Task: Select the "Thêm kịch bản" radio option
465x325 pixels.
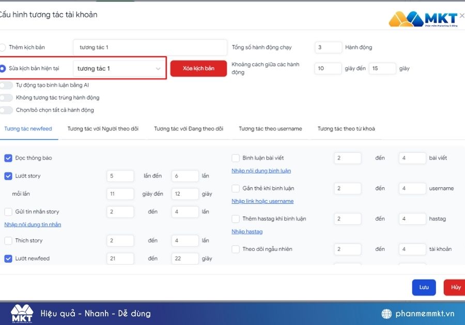Action: (3, 47)
